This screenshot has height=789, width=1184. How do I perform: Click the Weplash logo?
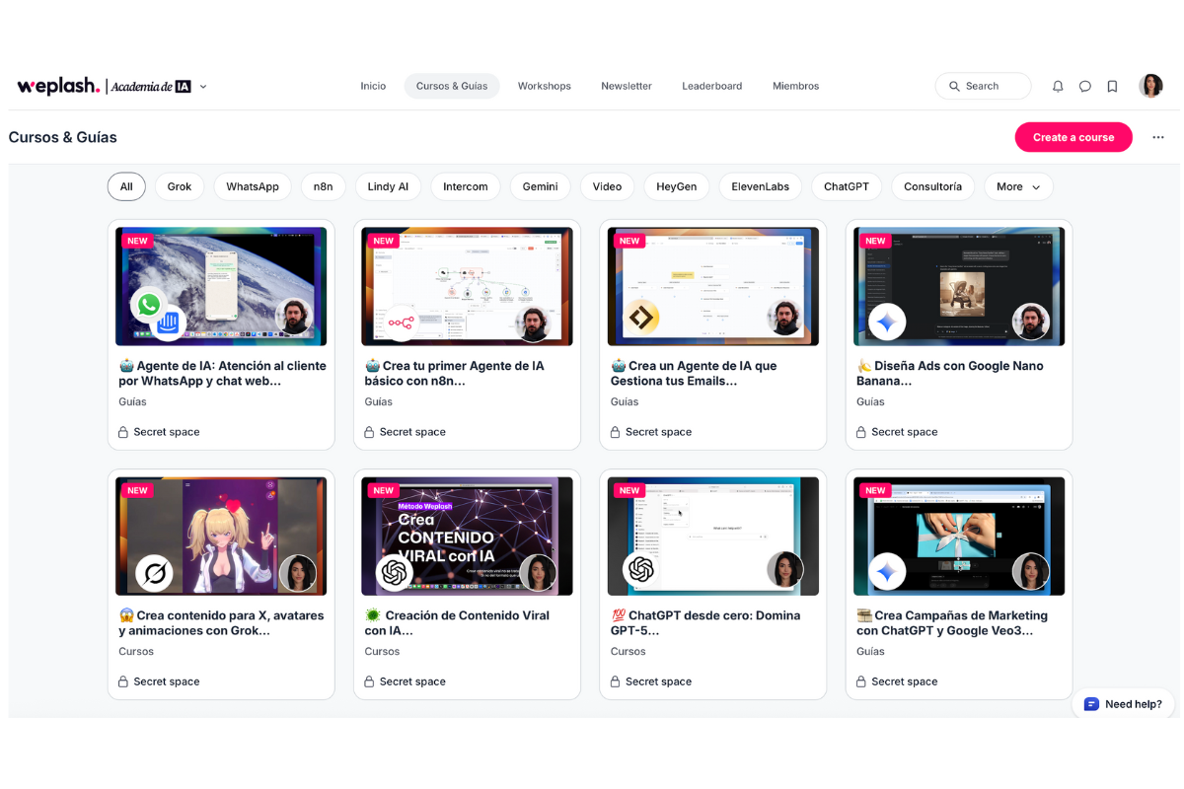pos(58,87)
